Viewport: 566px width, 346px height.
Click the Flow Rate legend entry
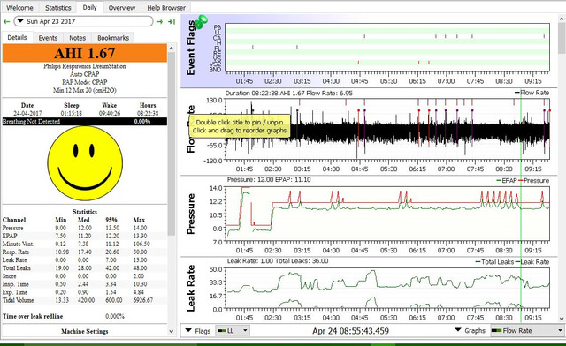[532, 93]
